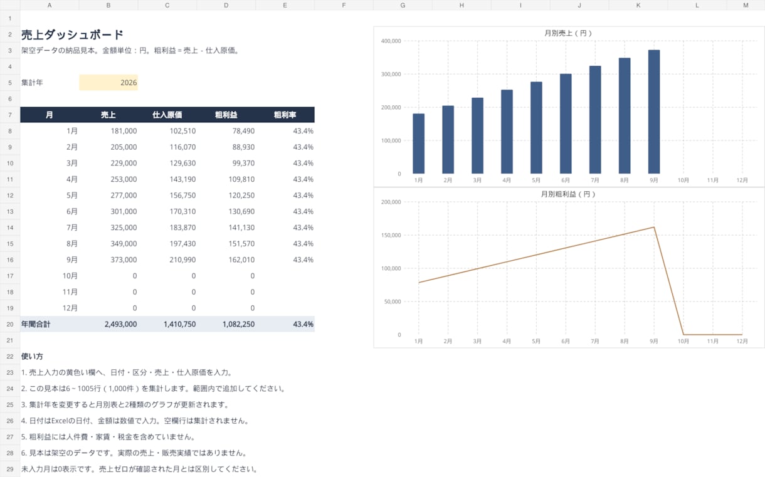The height and width of the screenshot is (477, 765).
Task: Select the cell showing 210,990
Action: point(167,259)
